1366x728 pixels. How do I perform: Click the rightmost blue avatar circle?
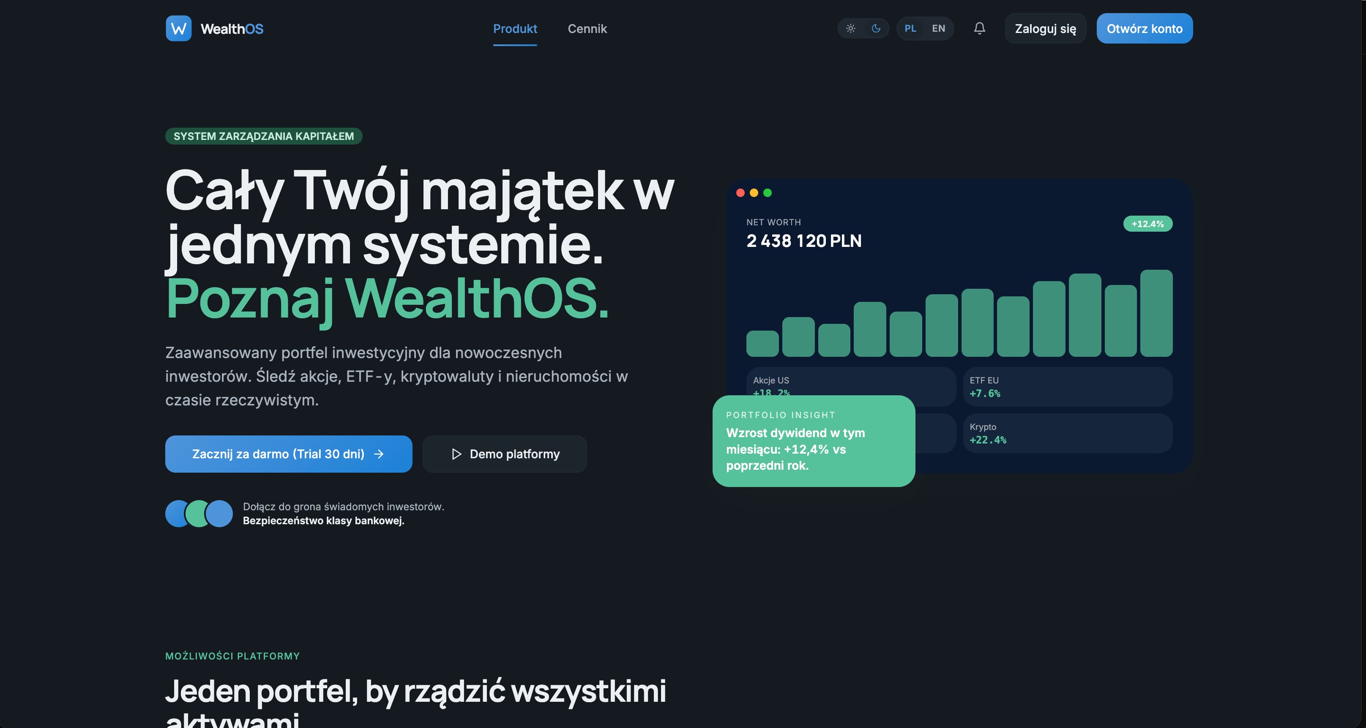click(219, 513)
